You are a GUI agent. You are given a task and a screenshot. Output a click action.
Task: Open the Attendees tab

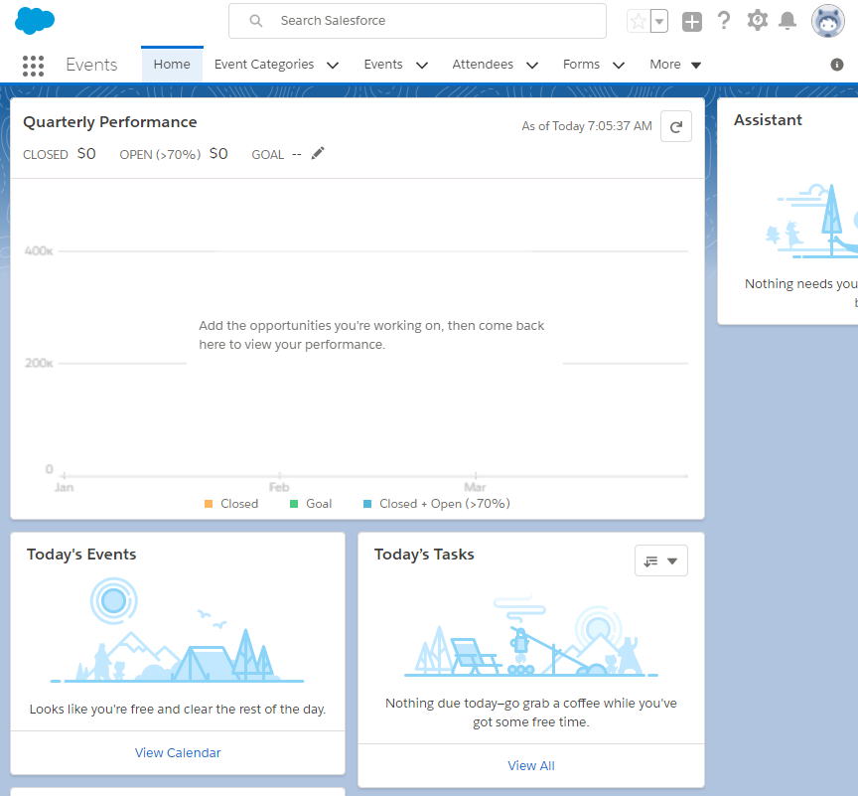pyautogui.click(x=483, y=64)
